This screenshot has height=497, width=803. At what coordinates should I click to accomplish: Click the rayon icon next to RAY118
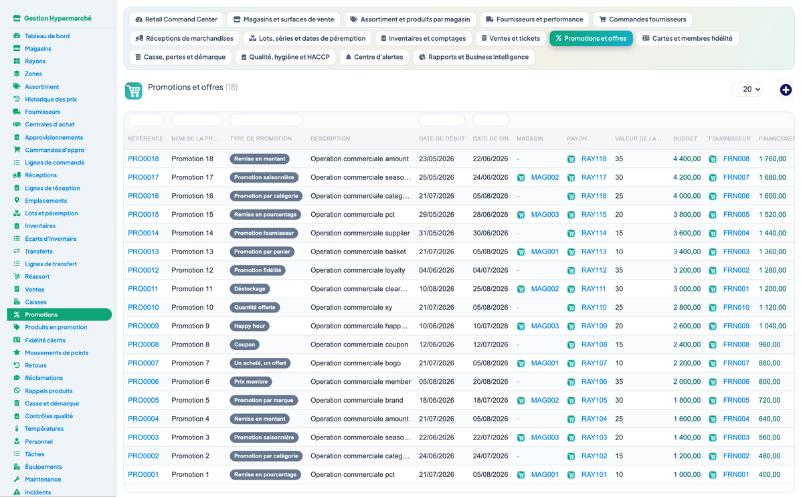[571, 159]
